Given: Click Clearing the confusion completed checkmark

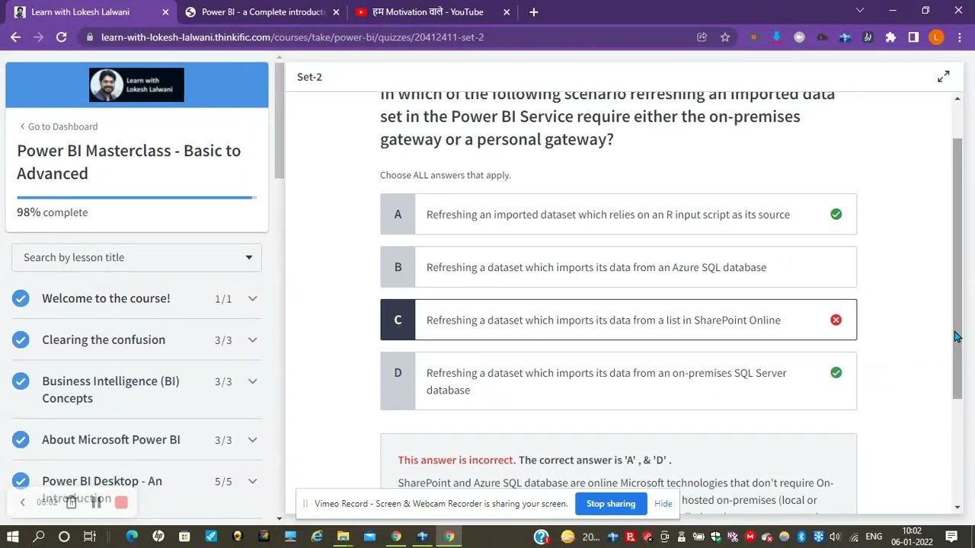Looking at the screenshot, I should coord(21,339).
